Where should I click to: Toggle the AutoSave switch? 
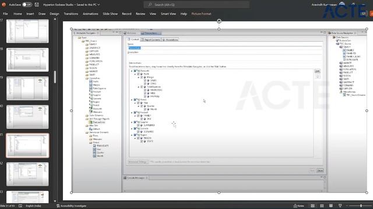click(27, 5)
